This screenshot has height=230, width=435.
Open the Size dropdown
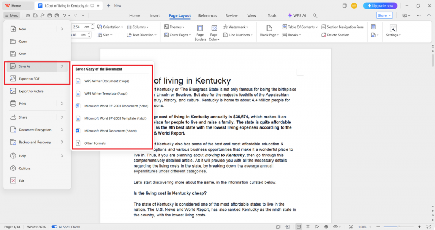click(105, 35)
